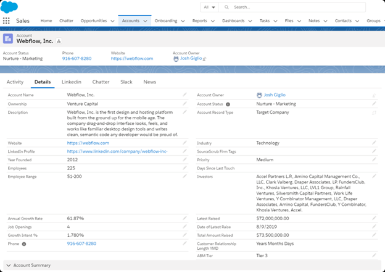Expand Onboarding nav dropdown chevron
Viewport: 385px width, 272px height.
click(183, 21)
